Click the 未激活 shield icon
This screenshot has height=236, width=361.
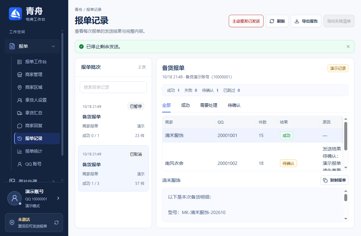12,223
